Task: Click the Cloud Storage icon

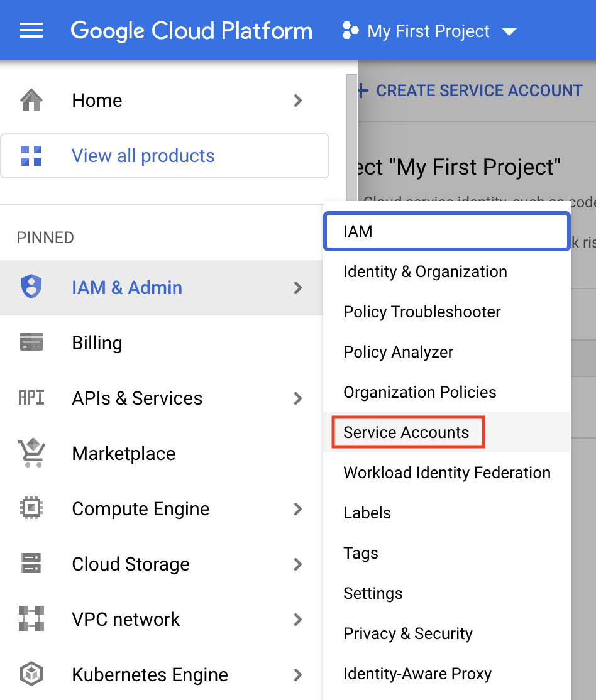Action: pyautogui.click(x=31, y=563)
